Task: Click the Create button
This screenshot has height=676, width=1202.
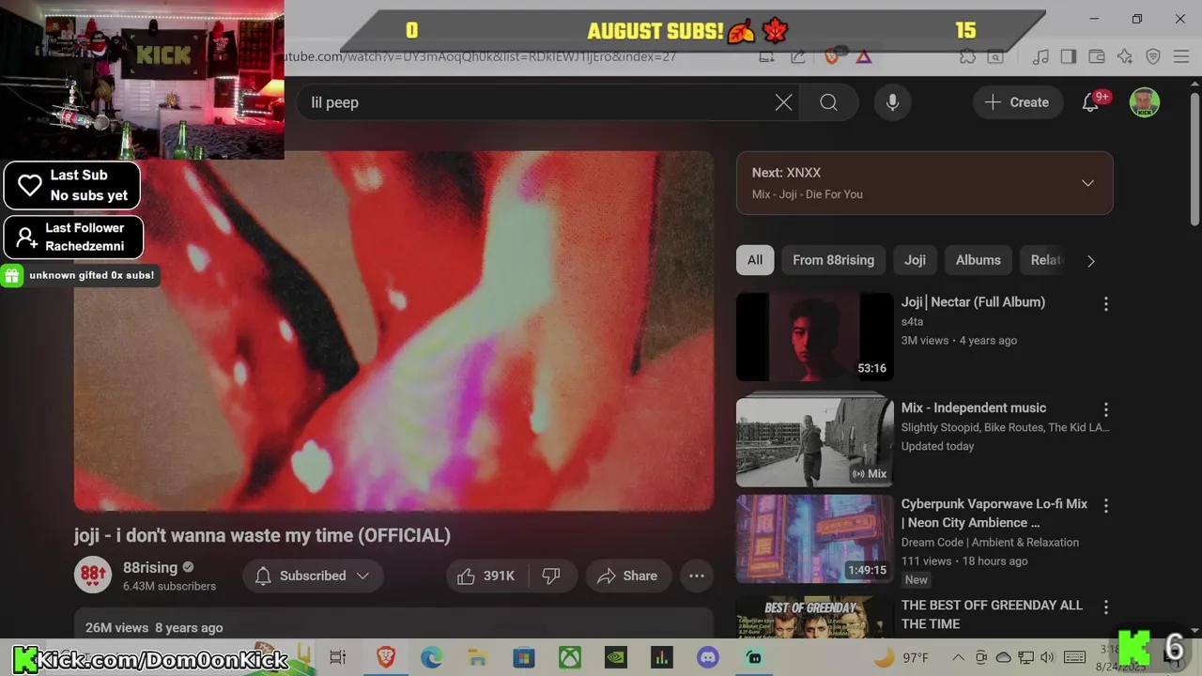Action: (x=1017, y=102)
